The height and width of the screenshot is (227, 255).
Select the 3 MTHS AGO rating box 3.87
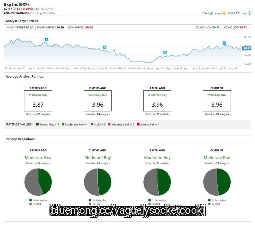(x=38, y=101)
